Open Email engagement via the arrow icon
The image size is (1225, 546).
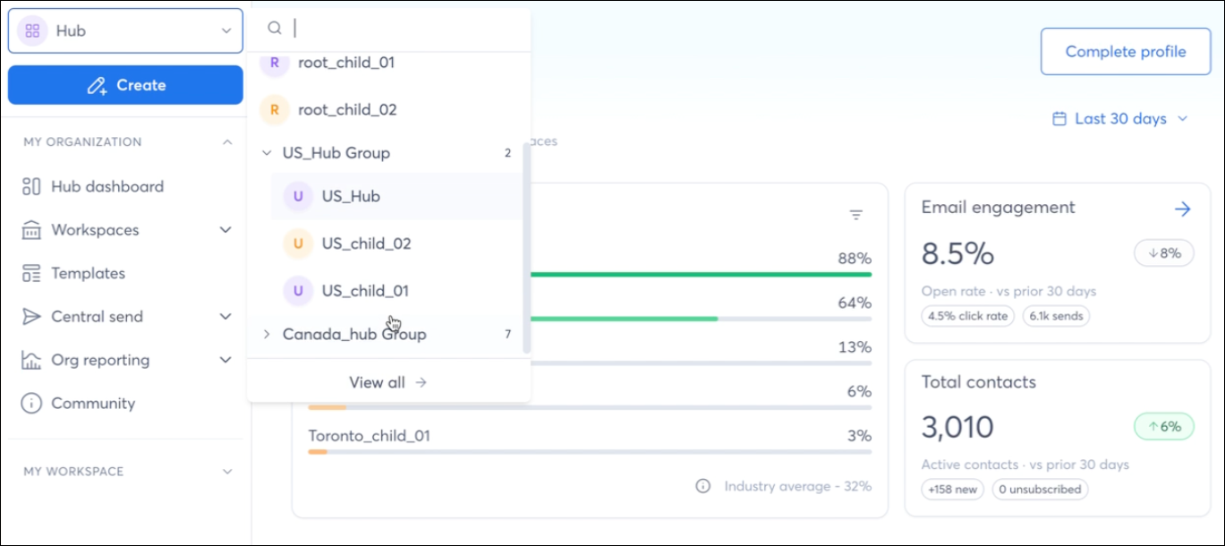1183,209
